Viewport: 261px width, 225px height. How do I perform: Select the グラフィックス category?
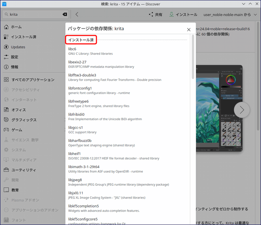coord(24,120)
